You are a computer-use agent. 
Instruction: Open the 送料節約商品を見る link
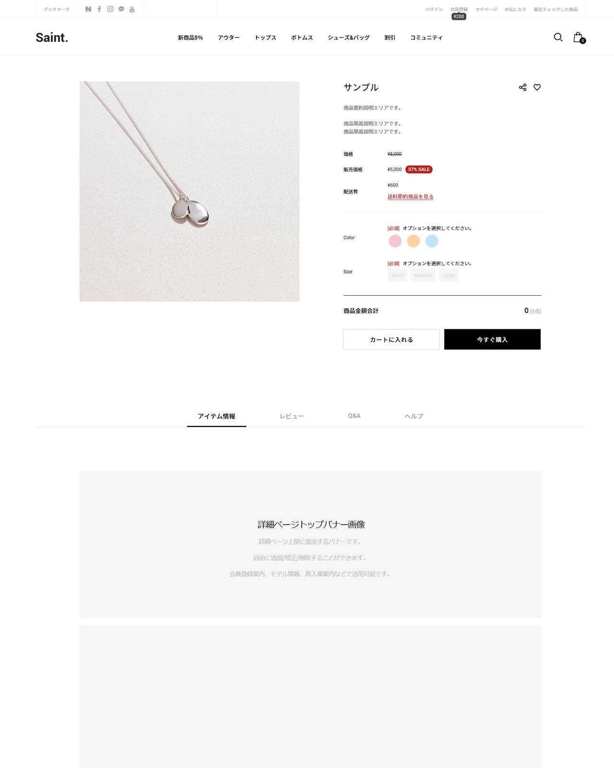pos(410,197)
